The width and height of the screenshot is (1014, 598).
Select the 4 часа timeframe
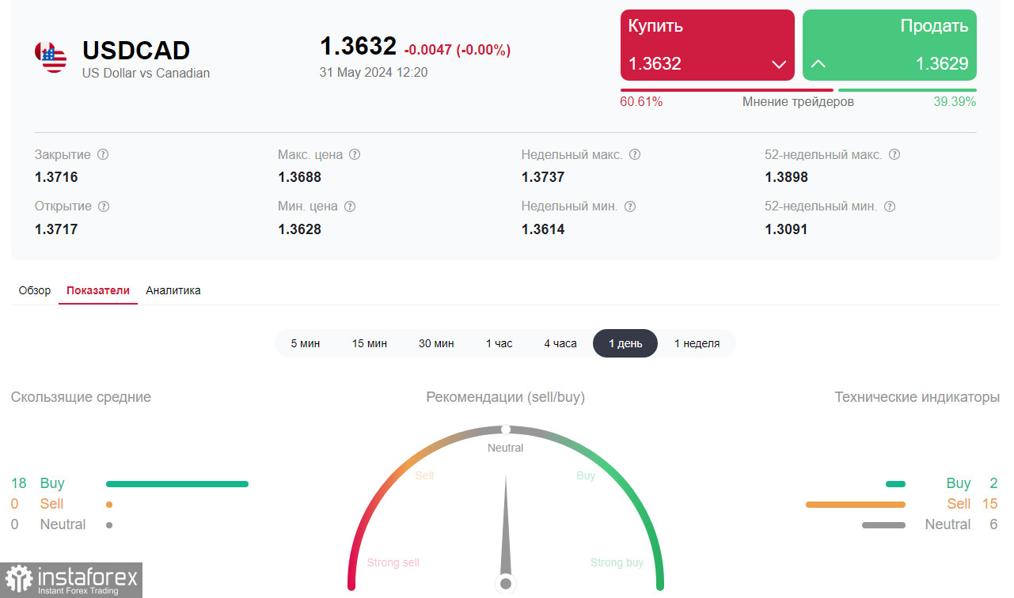point(560,343)
